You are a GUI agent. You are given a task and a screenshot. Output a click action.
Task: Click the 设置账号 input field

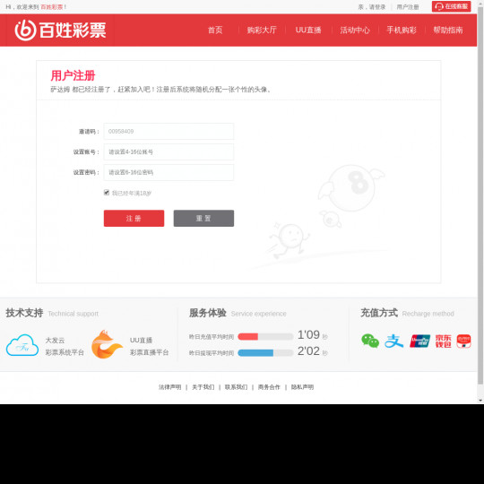[x=169, y=151]
